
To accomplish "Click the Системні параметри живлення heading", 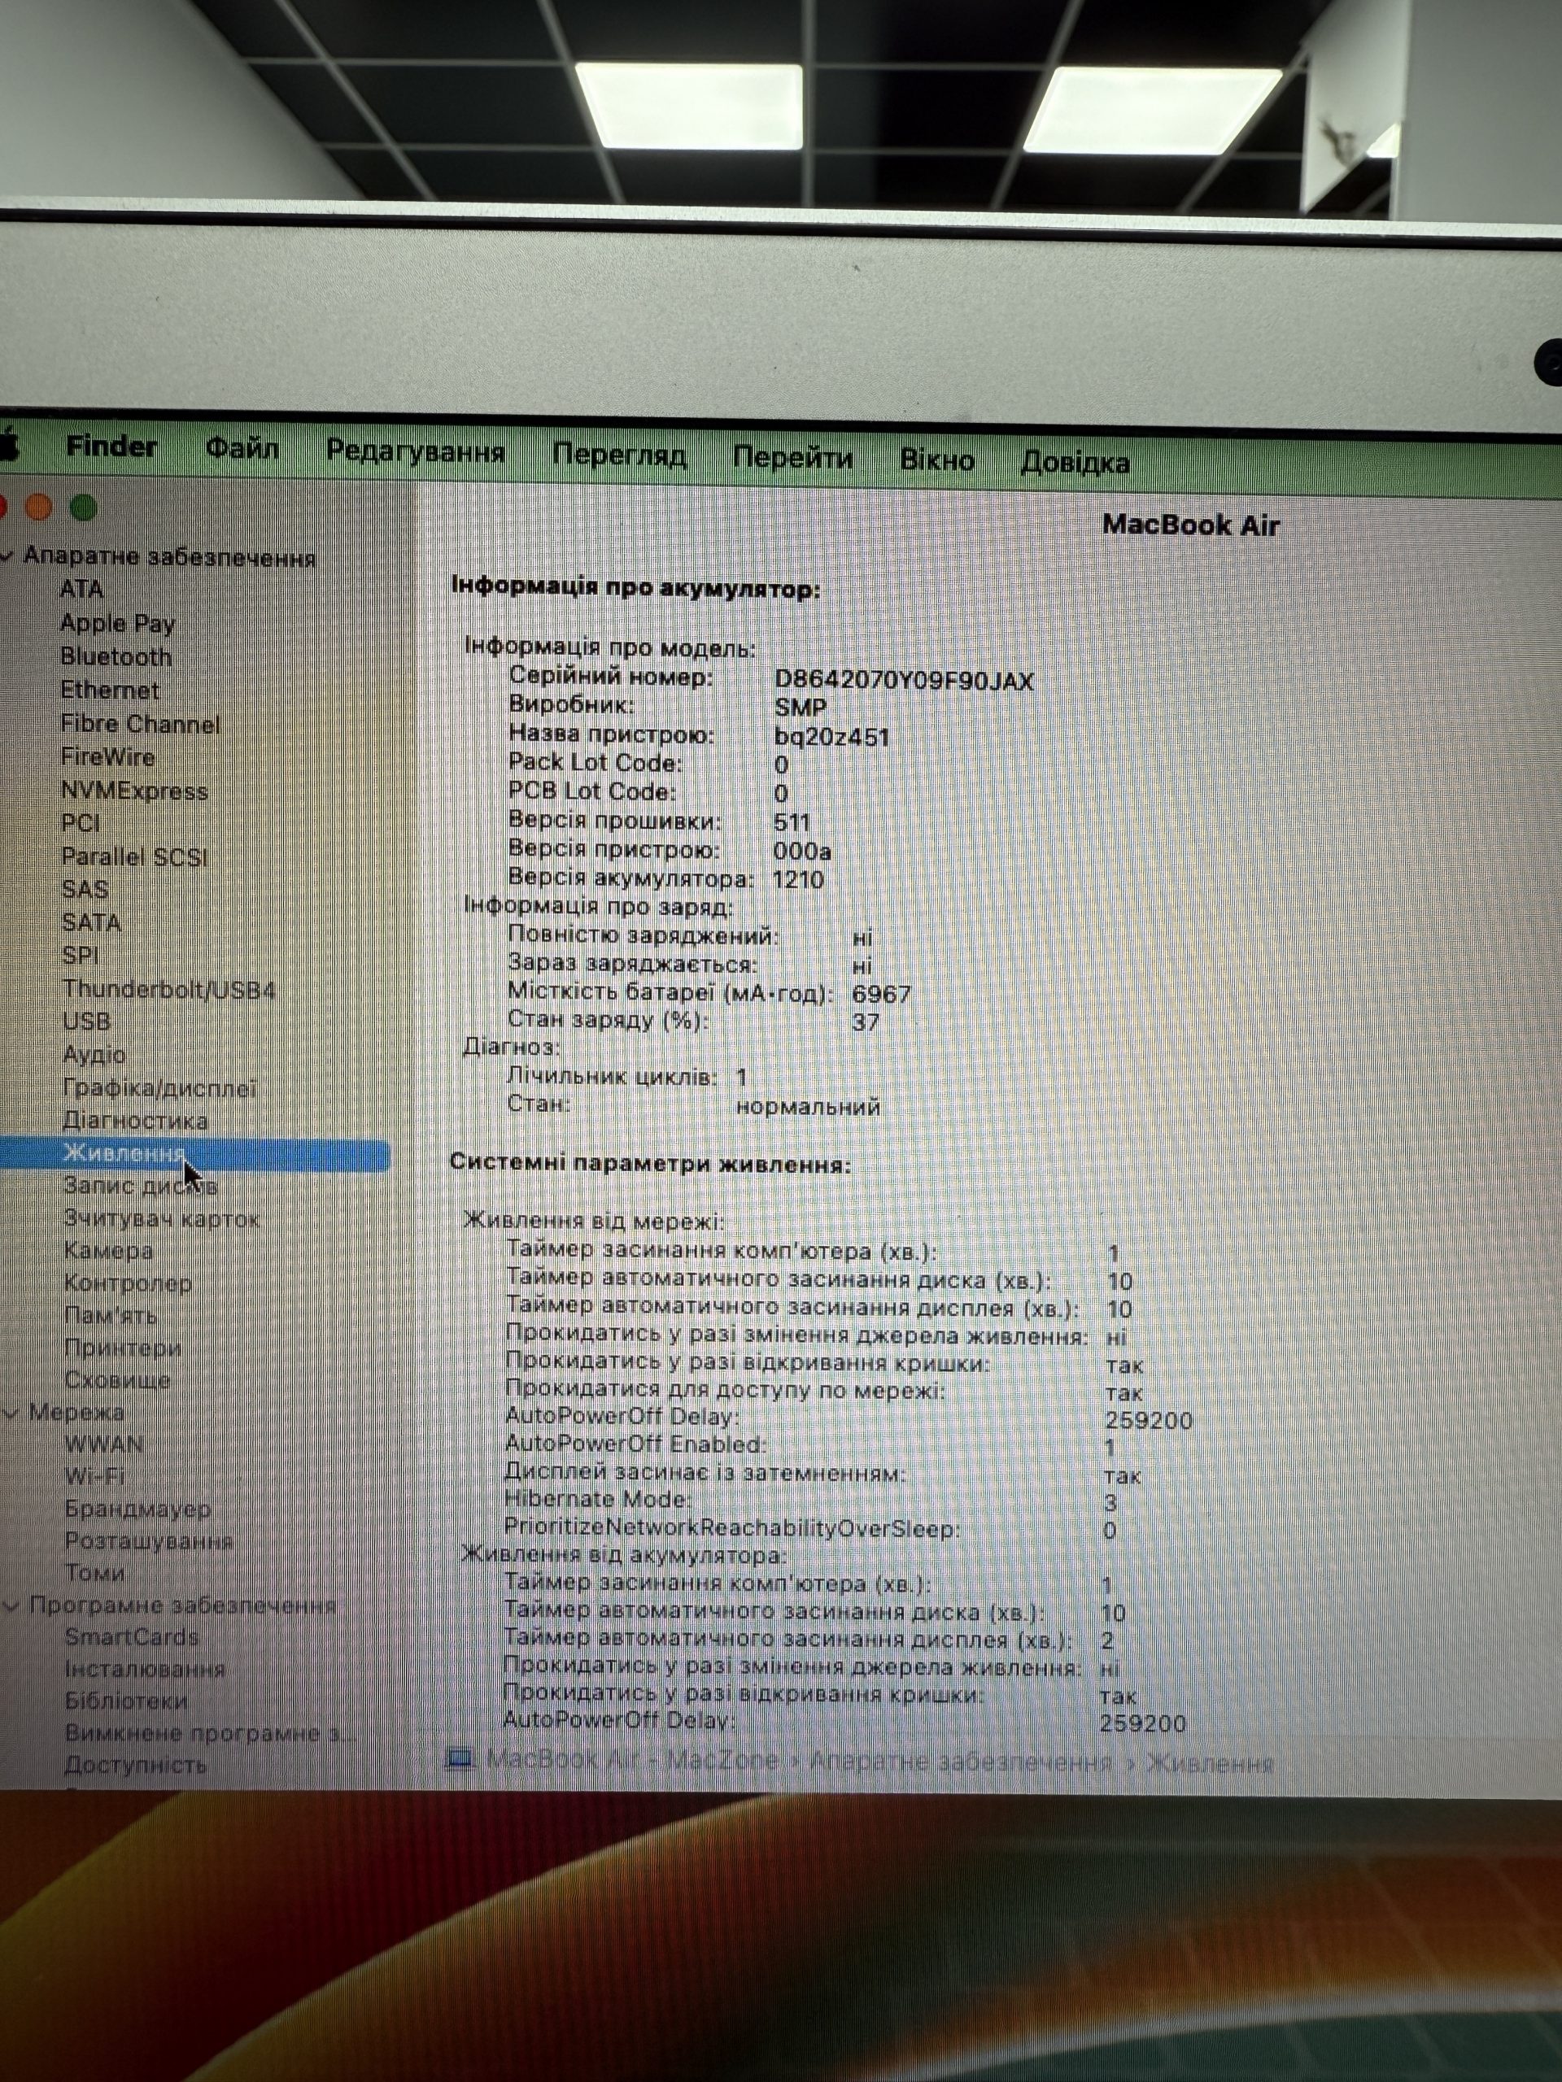I will (650, 1163).
